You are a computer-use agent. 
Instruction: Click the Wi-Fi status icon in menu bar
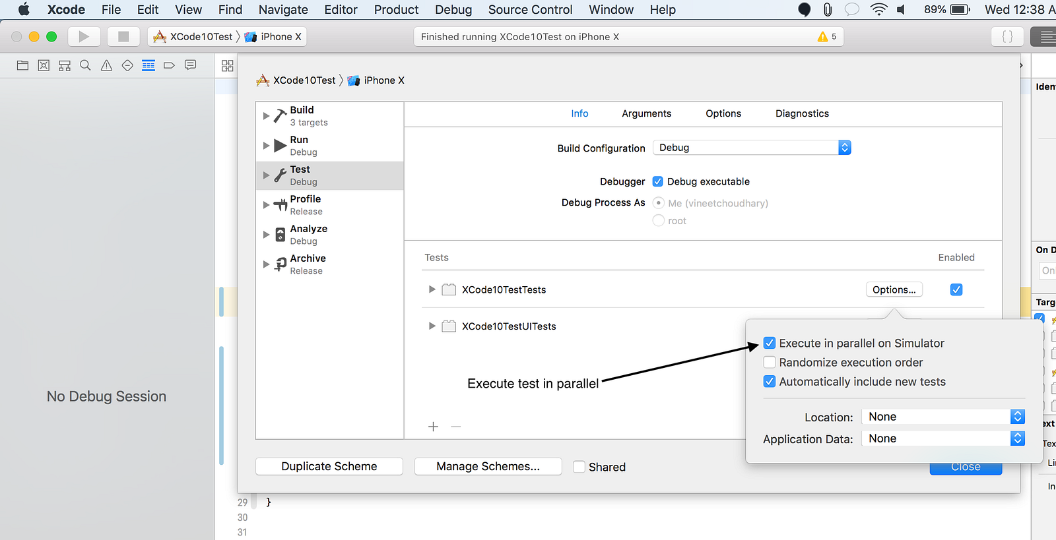click(x=878, y=9)
